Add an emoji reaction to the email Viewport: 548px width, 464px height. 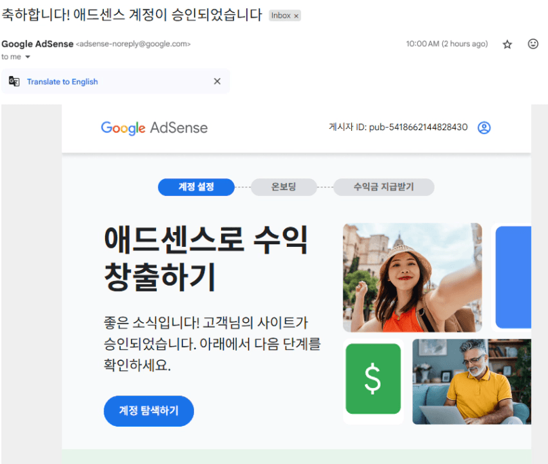tap(532, 43)
